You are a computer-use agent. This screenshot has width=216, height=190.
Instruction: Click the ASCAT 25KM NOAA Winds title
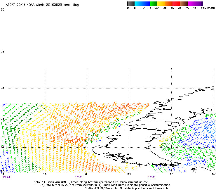[42, 5]
